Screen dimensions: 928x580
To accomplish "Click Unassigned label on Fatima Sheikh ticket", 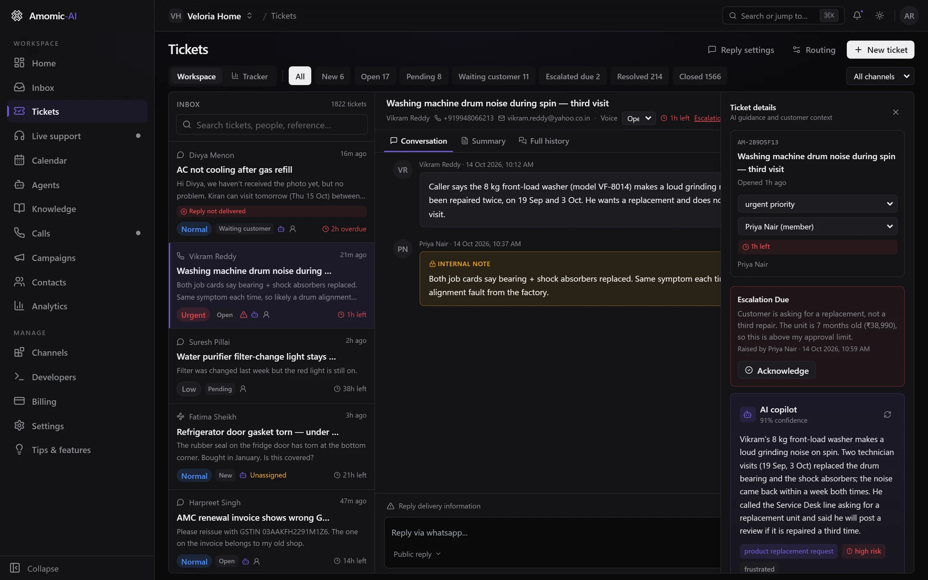I will click(268, 475).
